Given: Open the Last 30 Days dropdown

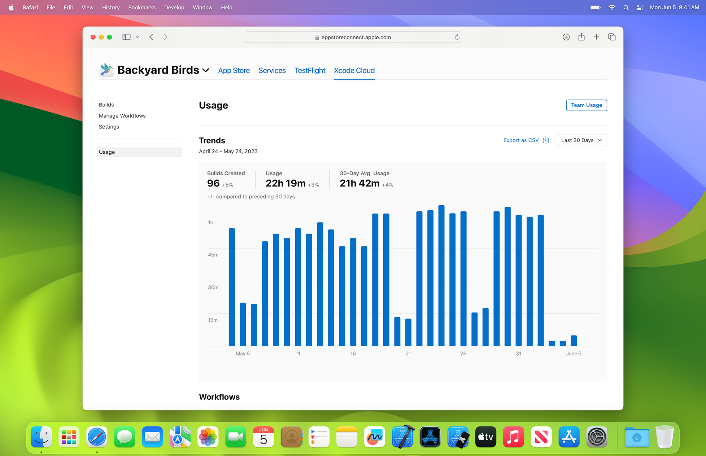Looking at the screenshot, I should click(x=582, y=140).
